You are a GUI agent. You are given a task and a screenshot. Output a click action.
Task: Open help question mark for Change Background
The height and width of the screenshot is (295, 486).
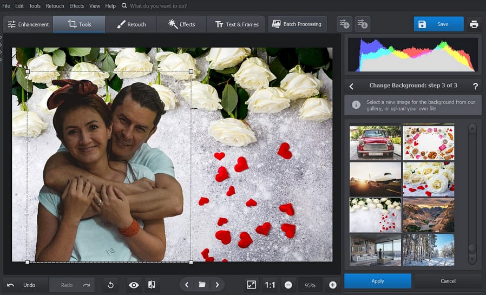(x=476, y=86)
